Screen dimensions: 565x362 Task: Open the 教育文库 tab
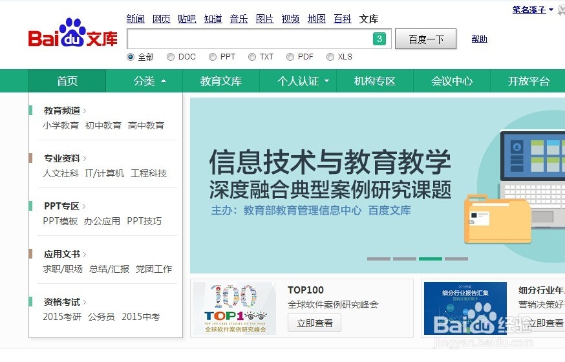pyautogui.click(x=221, y=81)
